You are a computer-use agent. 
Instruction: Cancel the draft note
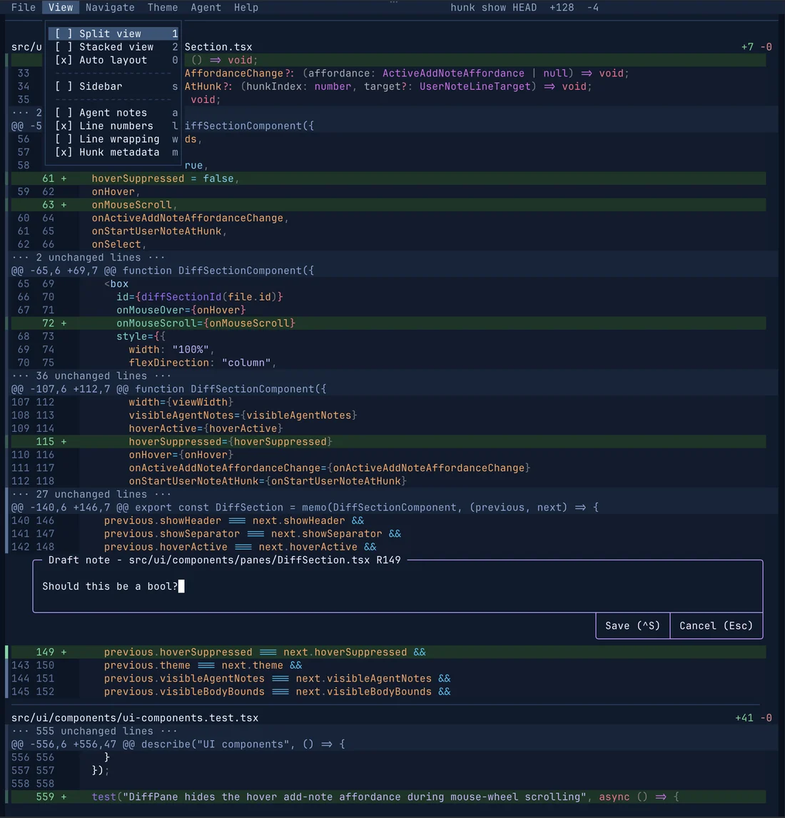coord(716,625)
